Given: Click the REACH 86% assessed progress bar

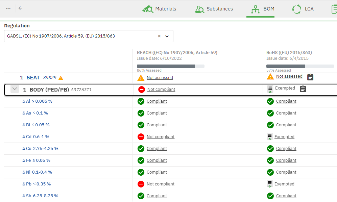Looking at the screenshot, I should (170, 66).
